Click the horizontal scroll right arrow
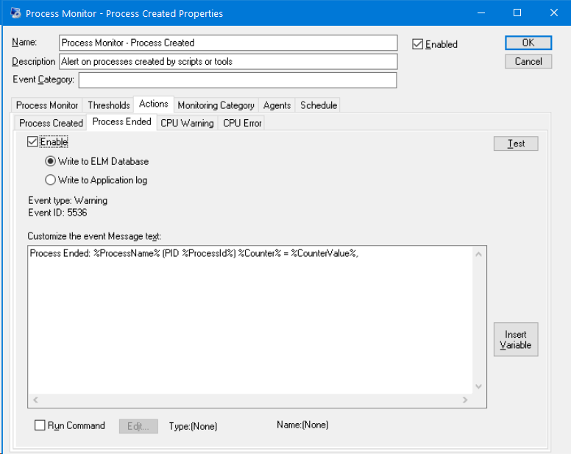 click(x=465, y=400)
